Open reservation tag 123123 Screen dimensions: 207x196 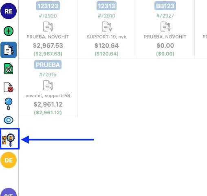tap(48, 6)
